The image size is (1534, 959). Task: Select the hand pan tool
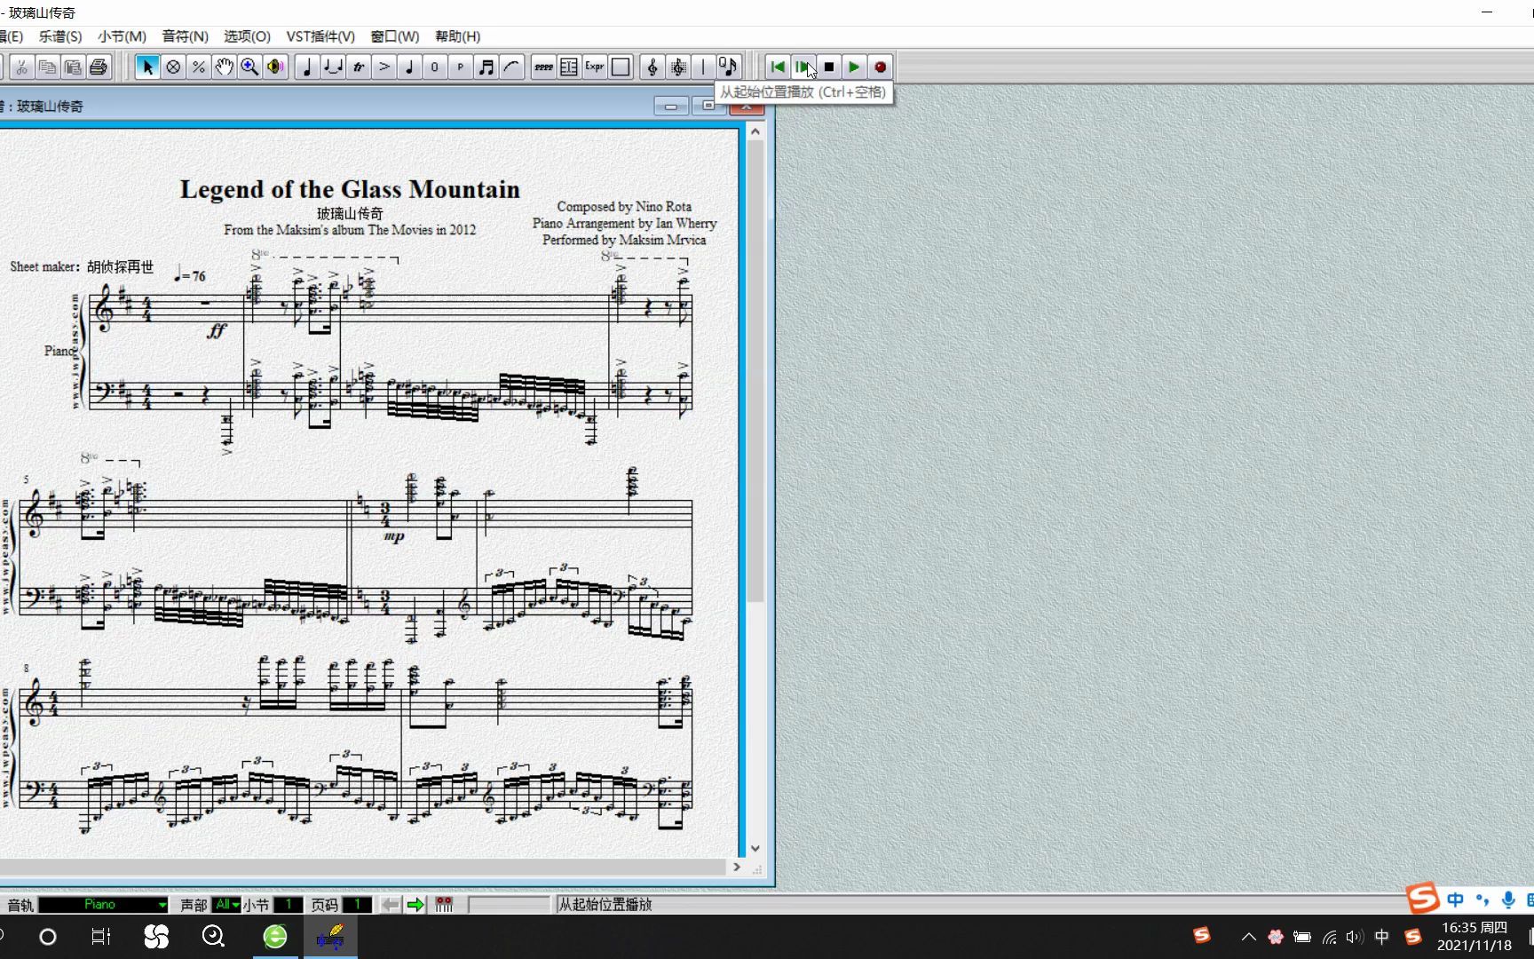[225, 67]
